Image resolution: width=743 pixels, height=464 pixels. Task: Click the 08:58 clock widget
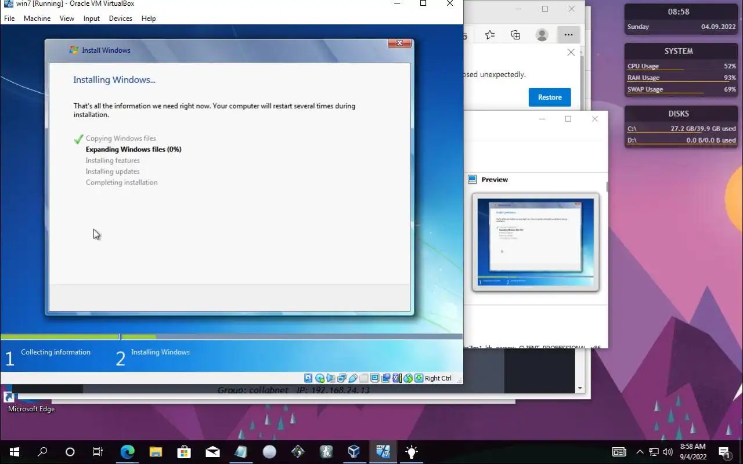tap(679, 12)
